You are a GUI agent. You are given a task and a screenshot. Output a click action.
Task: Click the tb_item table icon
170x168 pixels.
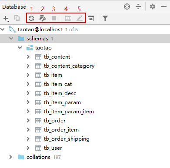pos(38,75)
